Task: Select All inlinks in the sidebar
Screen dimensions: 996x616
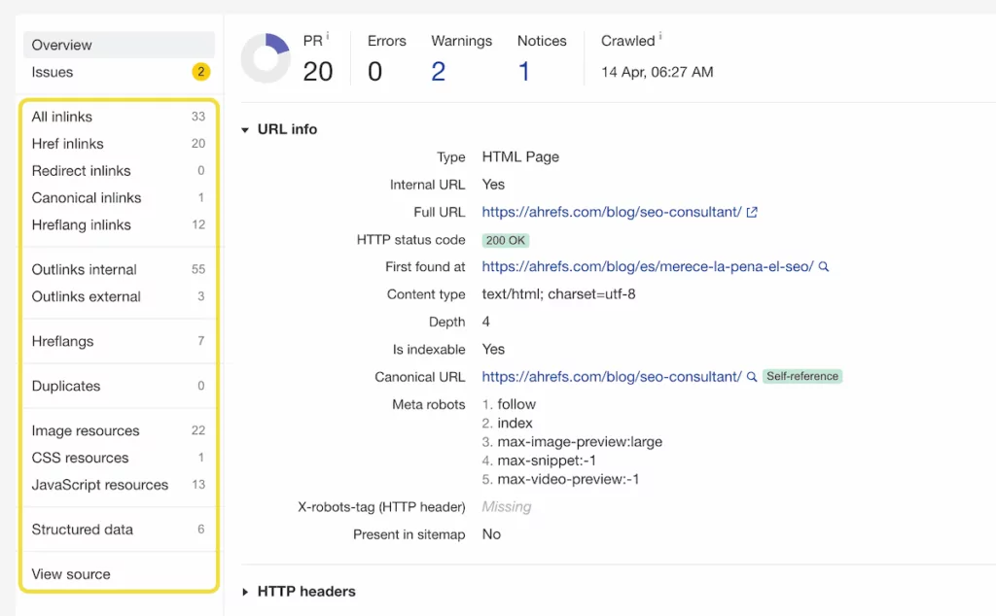Action: (61, 117)
